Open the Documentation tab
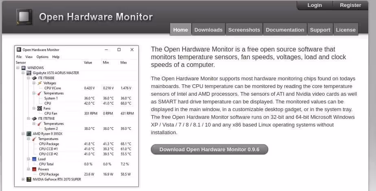 pyautogui.click(x=285, y=30)
